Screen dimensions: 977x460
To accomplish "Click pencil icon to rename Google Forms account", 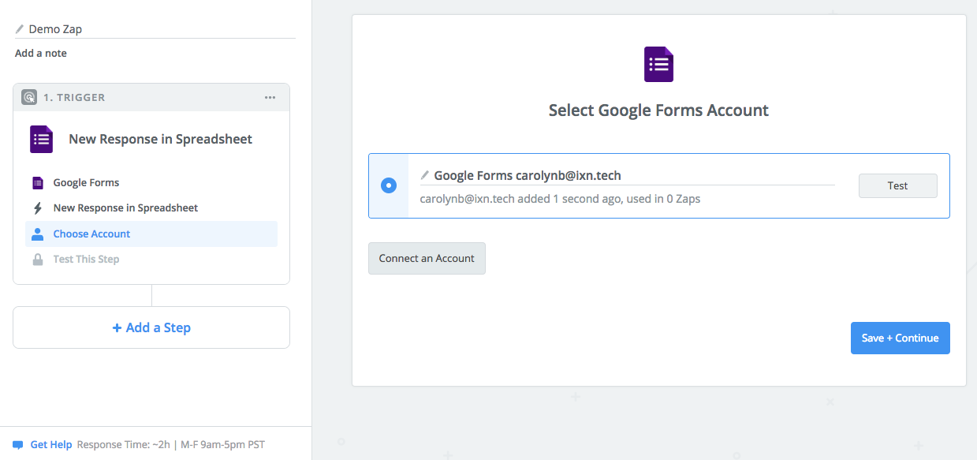I will [x=424, y=175].
